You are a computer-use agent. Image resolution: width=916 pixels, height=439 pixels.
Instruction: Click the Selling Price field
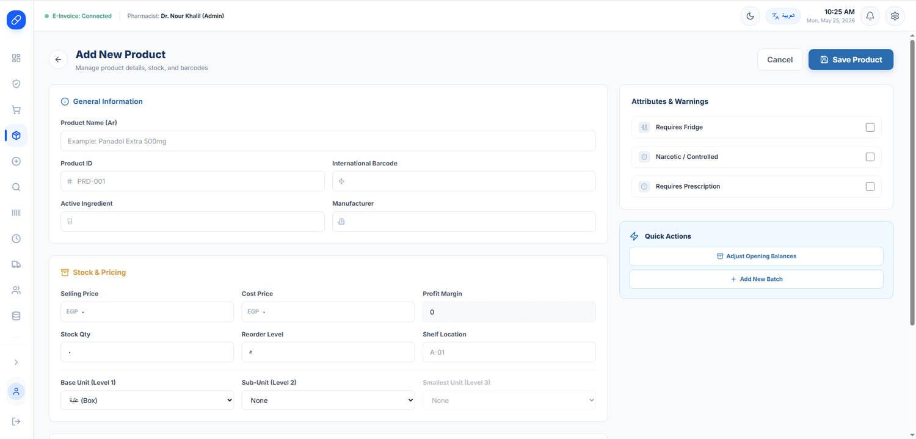pos(147,312)
